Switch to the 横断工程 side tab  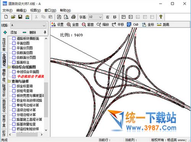click(x=4, y=75)
